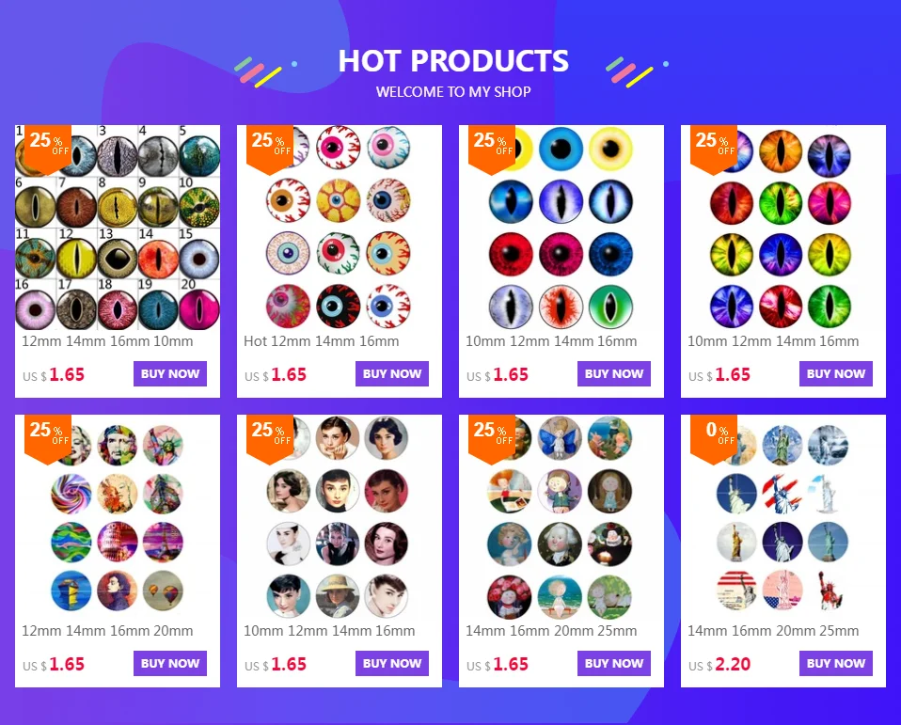The width and height of the screenshot is (901, 725).
Task: Click BUY NOW for Hot 12mm 14mm 16mm
Action: coord(392,373)
